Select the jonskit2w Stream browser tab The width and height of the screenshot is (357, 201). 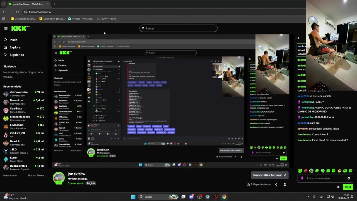pyautogui.click(x=29, y=4)
